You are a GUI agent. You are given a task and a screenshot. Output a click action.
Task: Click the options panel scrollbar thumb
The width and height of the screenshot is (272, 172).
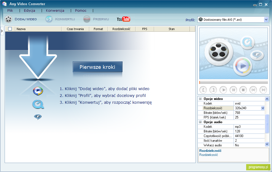click(x=267, y=124)
